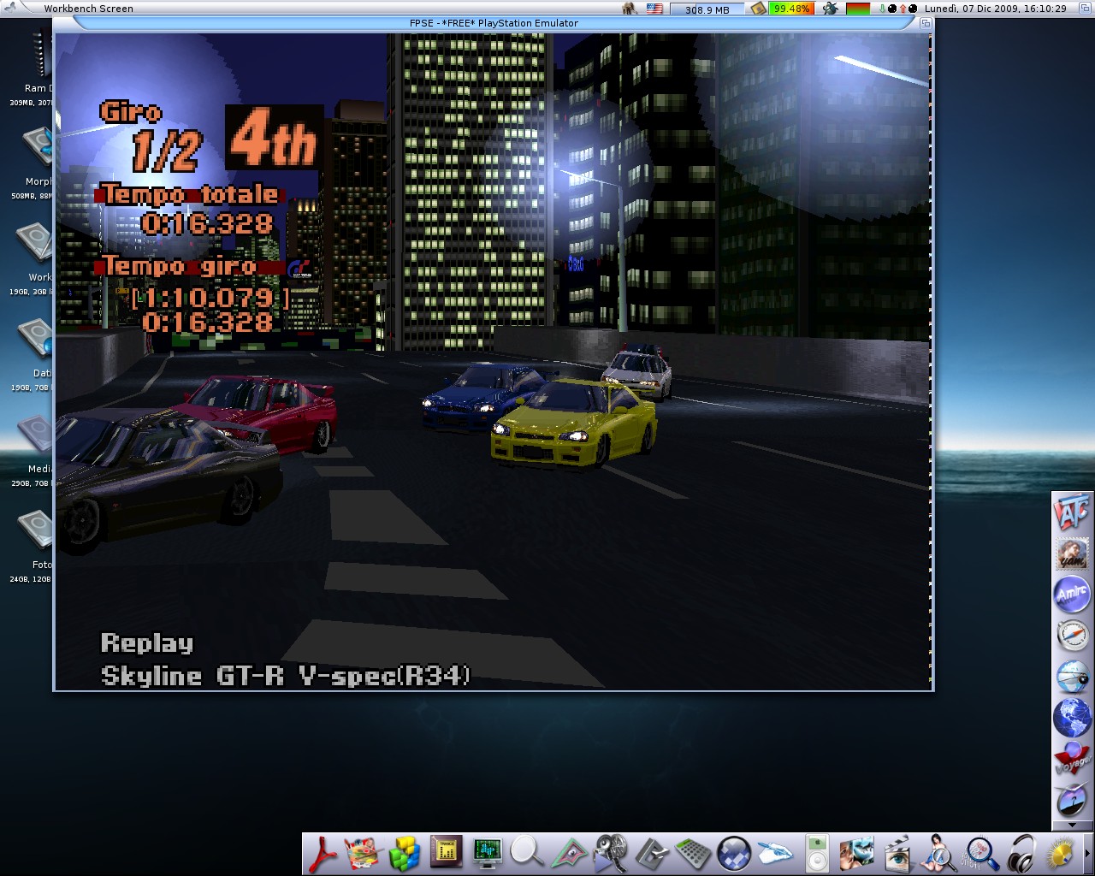
Task: Click the 99.48% CPU usage meter
Action: (790, 9)
